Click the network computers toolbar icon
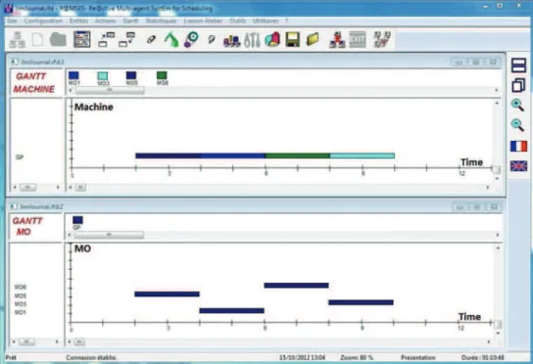Screen dimensions: 533x364 pyautogui.click(x=17, y=39)
